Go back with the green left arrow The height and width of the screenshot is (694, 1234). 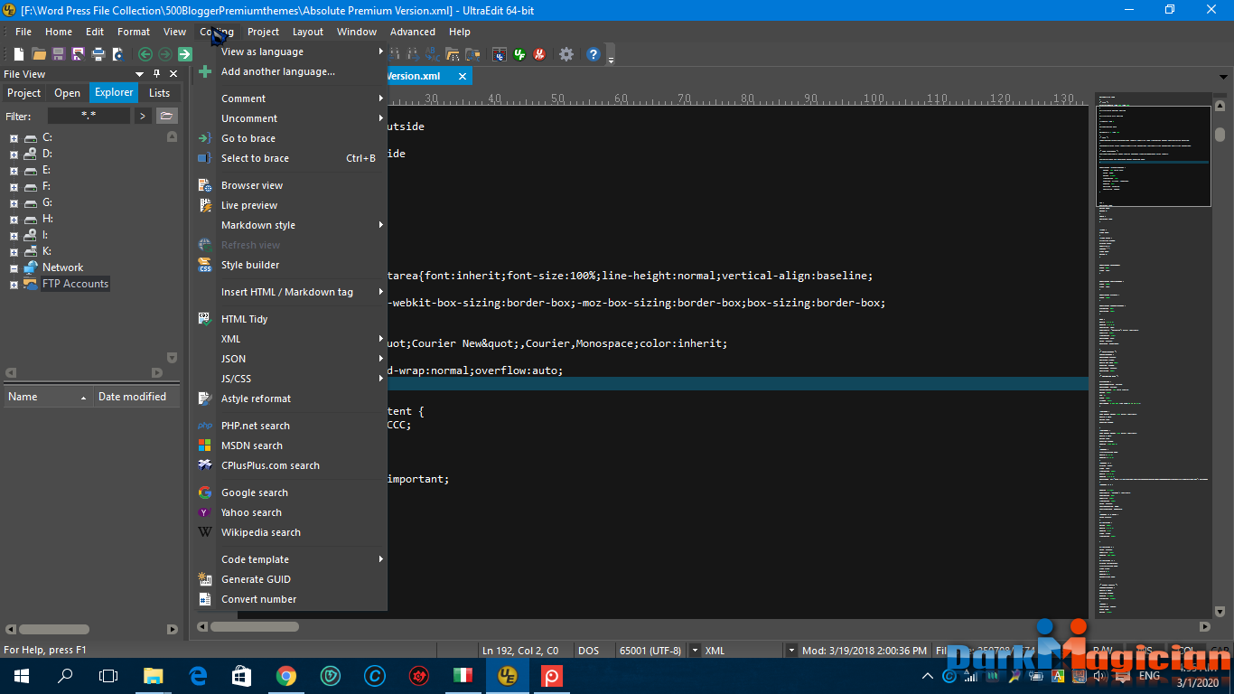click(x=145, y=54)
